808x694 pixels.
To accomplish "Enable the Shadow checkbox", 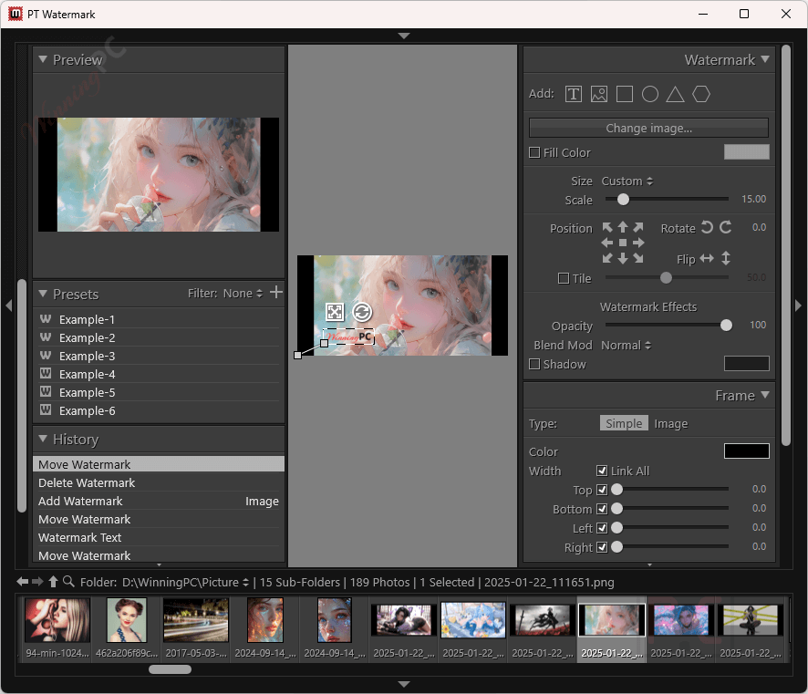I will pyautogui.click(x=534, y=364).
